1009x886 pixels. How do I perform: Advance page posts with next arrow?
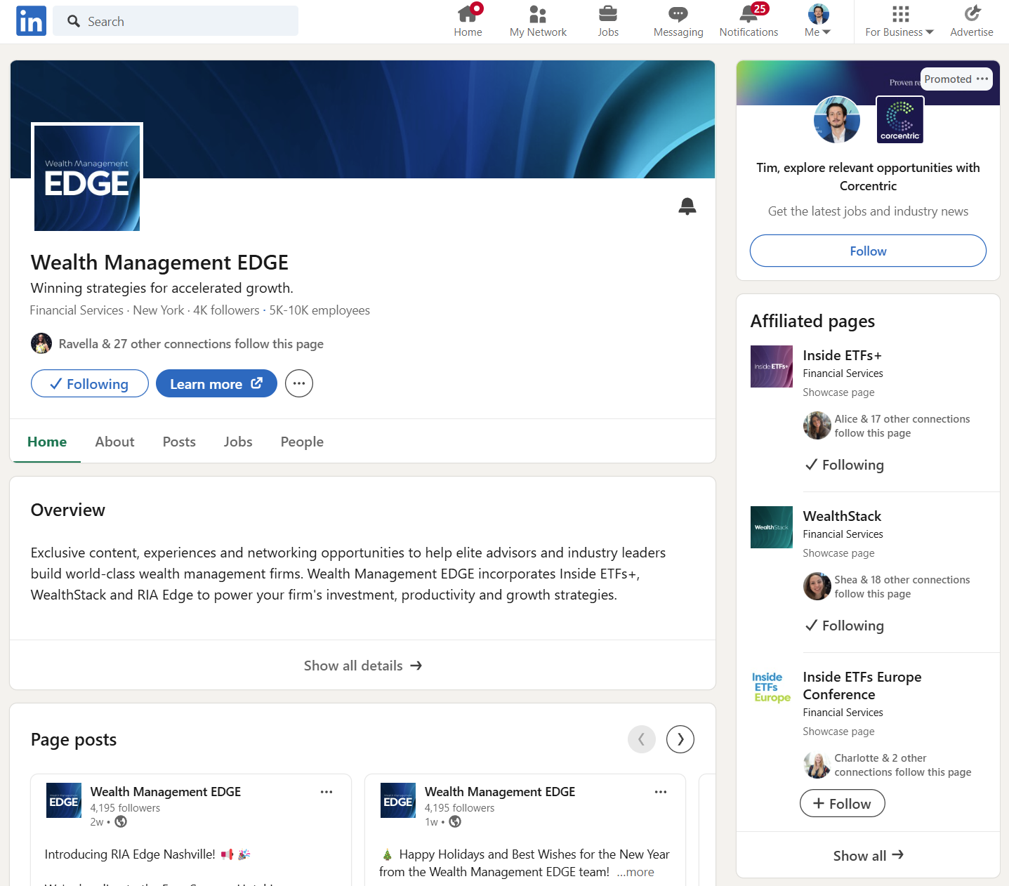coord(680,739)
